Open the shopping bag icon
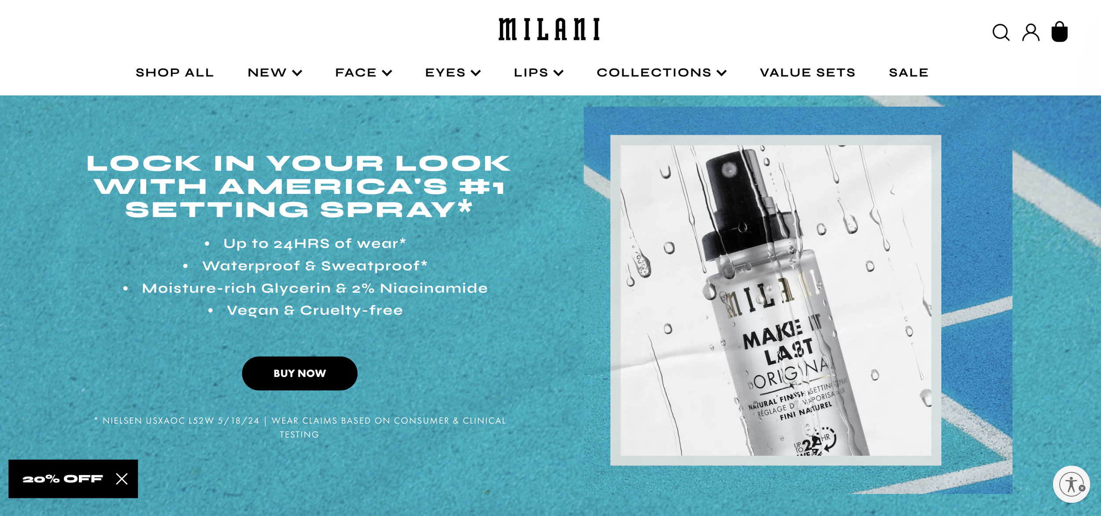 click(x=1060, y=32)
